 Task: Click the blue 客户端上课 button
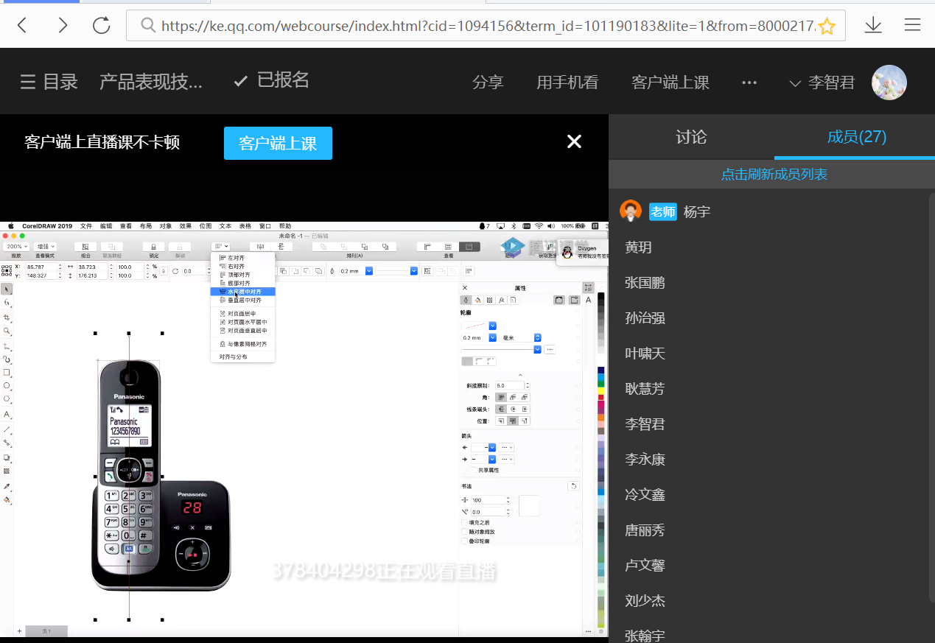click(278, 143)
